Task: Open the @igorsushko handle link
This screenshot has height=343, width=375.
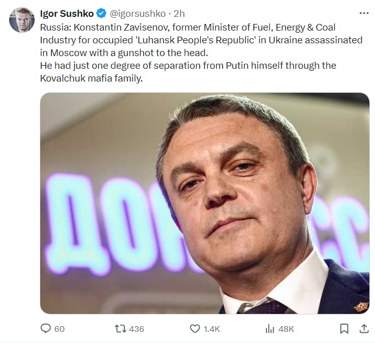Action: [137, 14]
